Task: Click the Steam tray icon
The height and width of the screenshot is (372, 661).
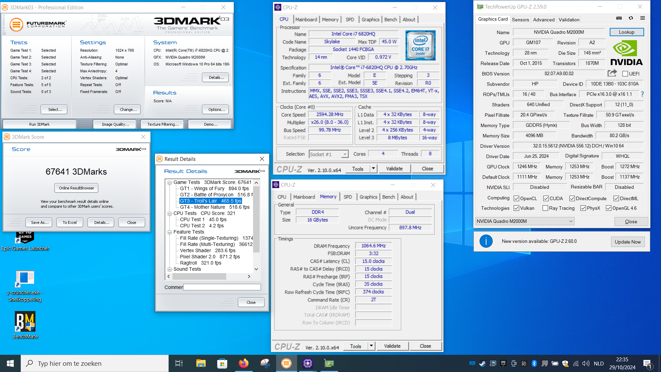Action: 482,363
